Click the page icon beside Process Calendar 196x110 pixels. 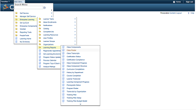click(40, 60)
